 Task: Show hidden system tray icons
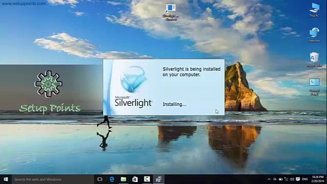click(269, 179)
